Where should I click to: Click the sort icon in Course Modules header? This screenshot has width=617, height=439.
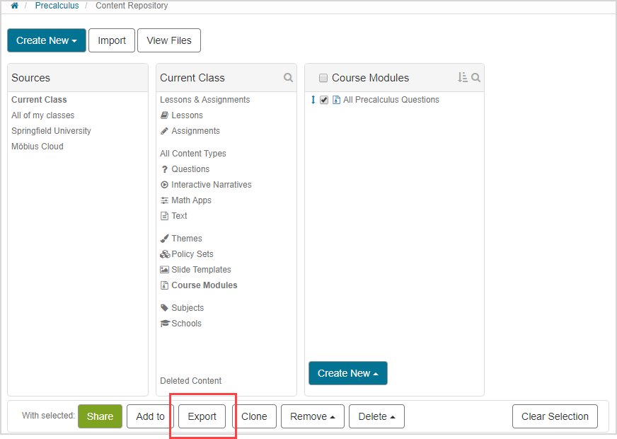click(x=462, y=78)
